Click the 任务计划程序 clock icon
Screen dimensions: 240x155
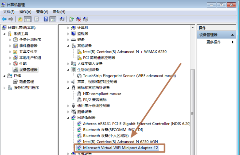(15, 40)
